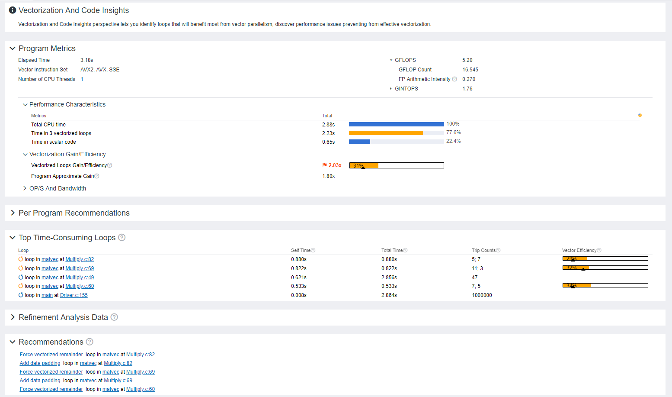Click the help icon next to FP Arithmetic Intensity
This screenshot has height=397, width=672.
(x=454, y=79)
